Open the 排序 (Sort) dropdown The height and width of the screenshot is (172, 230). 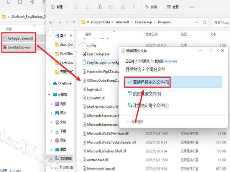(x=153, y=7)
